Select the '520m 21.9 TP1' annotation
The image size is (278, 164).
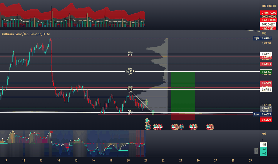[x=130, y=89]
